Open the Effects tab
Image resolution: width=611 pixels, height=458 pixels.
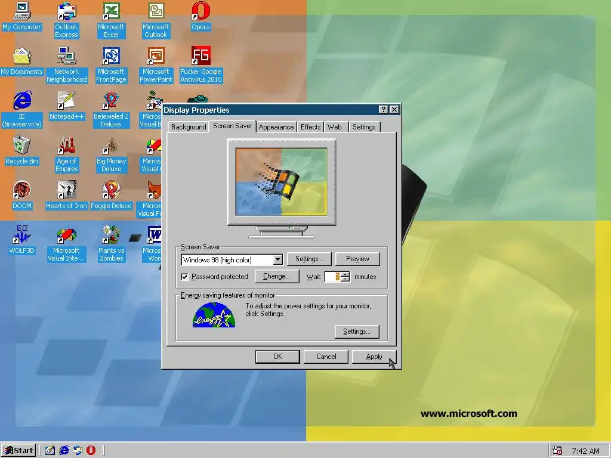[x=310, y=127]
